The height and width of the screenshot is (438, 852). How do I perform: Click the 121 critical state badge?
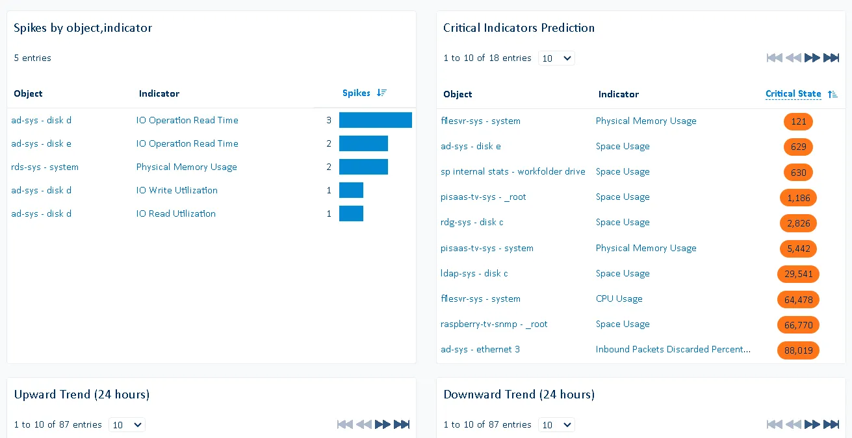[x=798, y=121]
